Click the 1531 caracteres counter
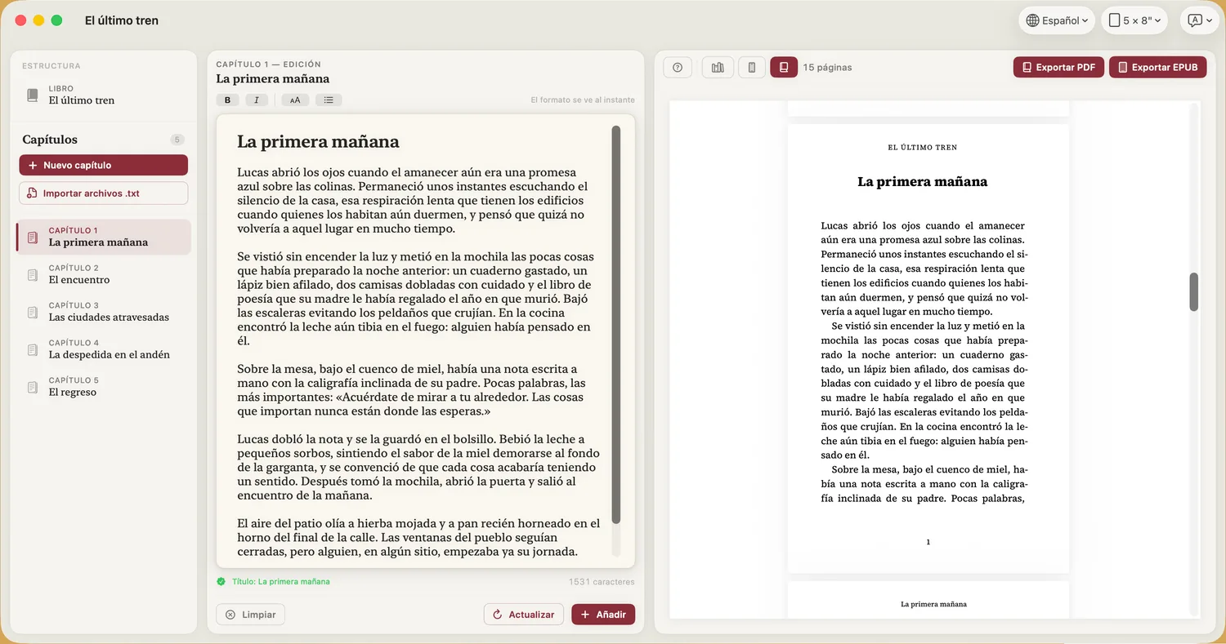The height and width of the screenshot is (644, 1226). (x=602, y=582)
